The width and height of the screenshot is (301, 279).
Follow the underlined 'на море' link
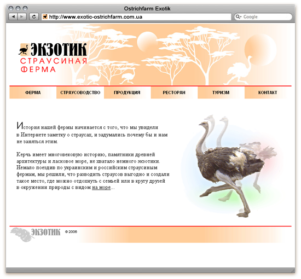(x=101, y=188)
